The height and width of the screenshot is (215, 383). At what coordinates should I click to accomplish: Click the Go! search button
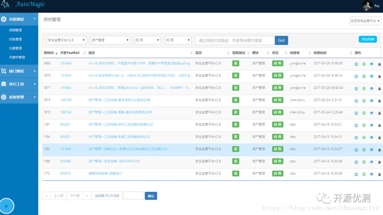point(281,40)
